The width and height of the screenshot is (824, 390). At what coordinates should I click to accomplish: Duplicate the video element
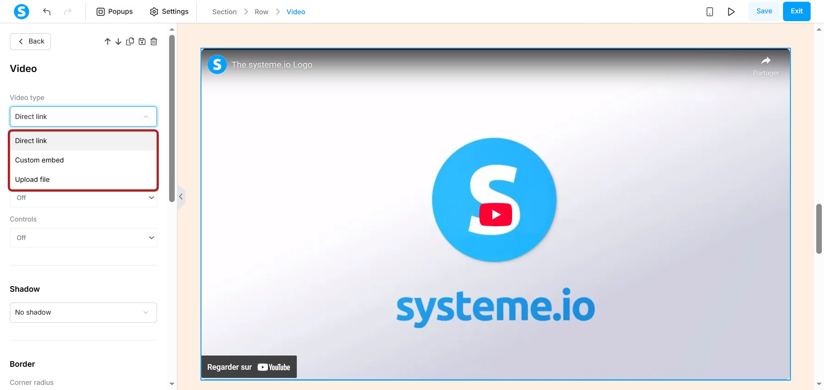[x=130, y=41]
